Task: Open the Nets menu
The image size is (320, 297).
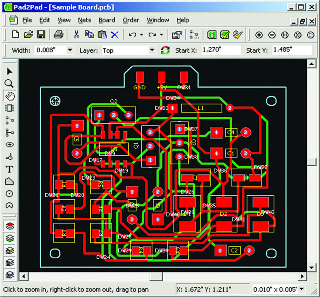Action: coord(84,20)
